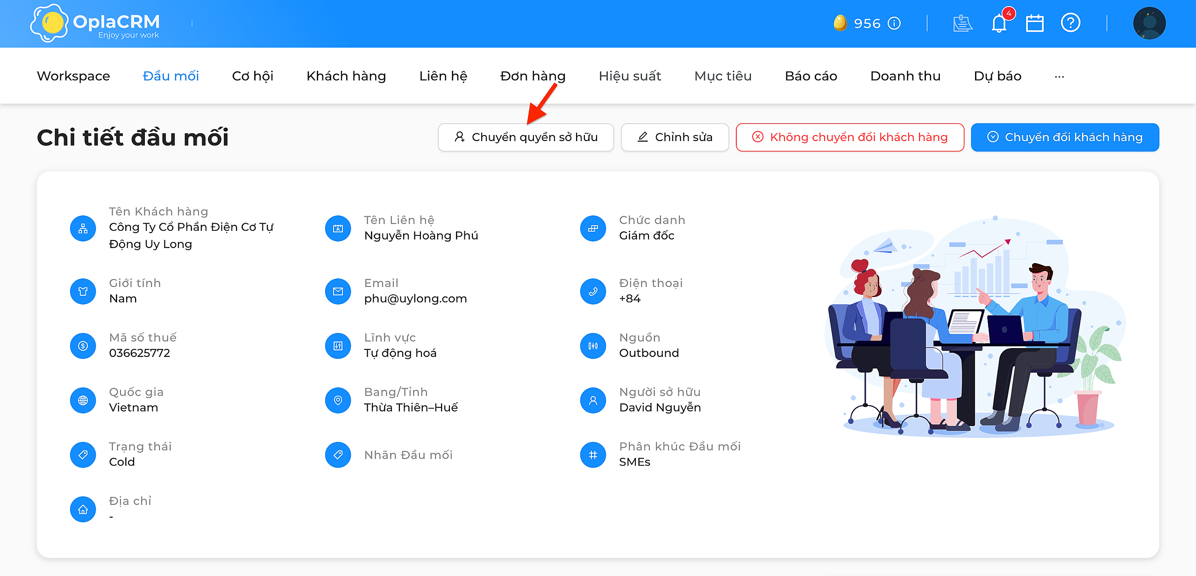Click the industry value Tự động hoá
The width and height of the screenshot is (1196, 576).
coord(400,353)
